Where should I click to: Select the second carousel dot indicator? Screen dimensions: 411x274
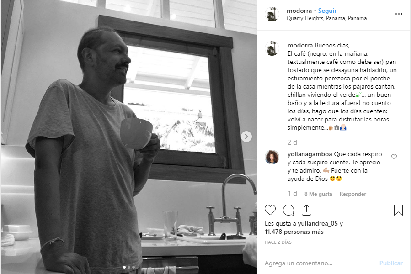[x=129, y=267]
